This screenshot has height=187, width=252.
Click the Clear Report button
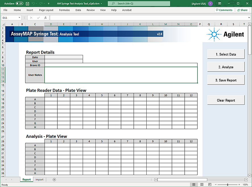[x=226, y=100]
